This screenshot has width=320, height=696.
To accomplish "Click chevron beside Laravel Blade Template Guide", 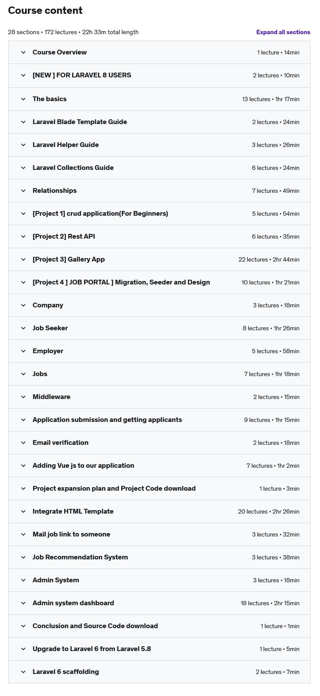I will [x=23, y=122].
